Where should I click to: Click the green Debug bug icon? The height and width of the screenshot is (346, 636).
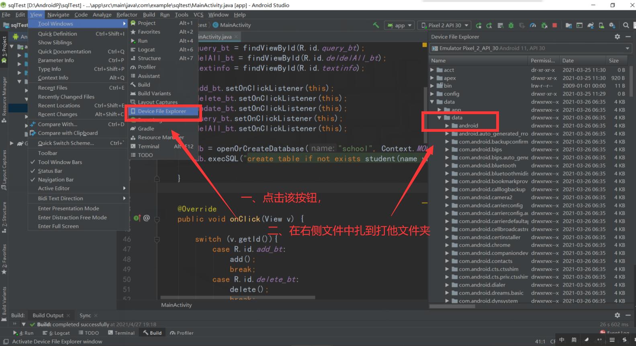tap(511, 25)
